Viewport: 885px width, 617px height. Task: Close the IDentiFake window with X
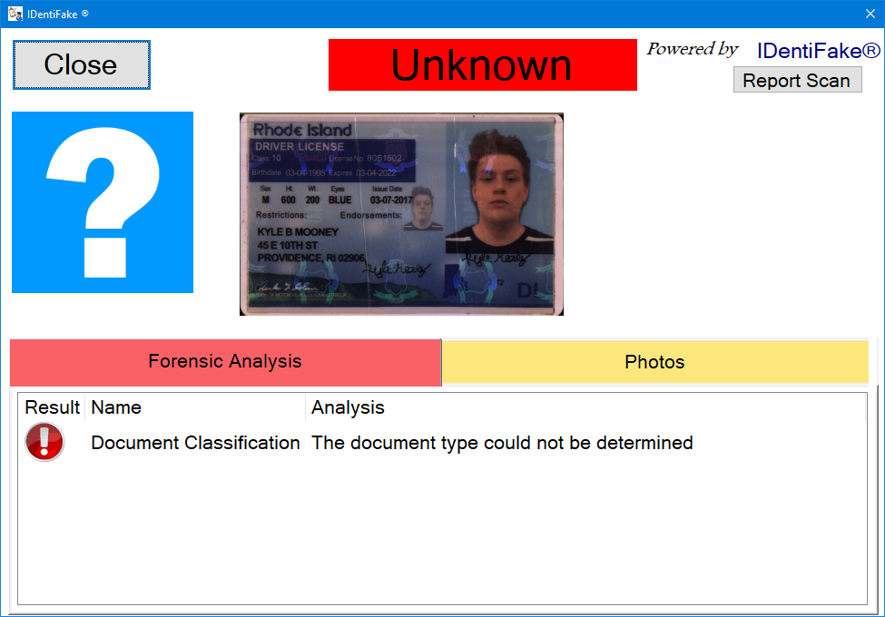click(870, 14)
